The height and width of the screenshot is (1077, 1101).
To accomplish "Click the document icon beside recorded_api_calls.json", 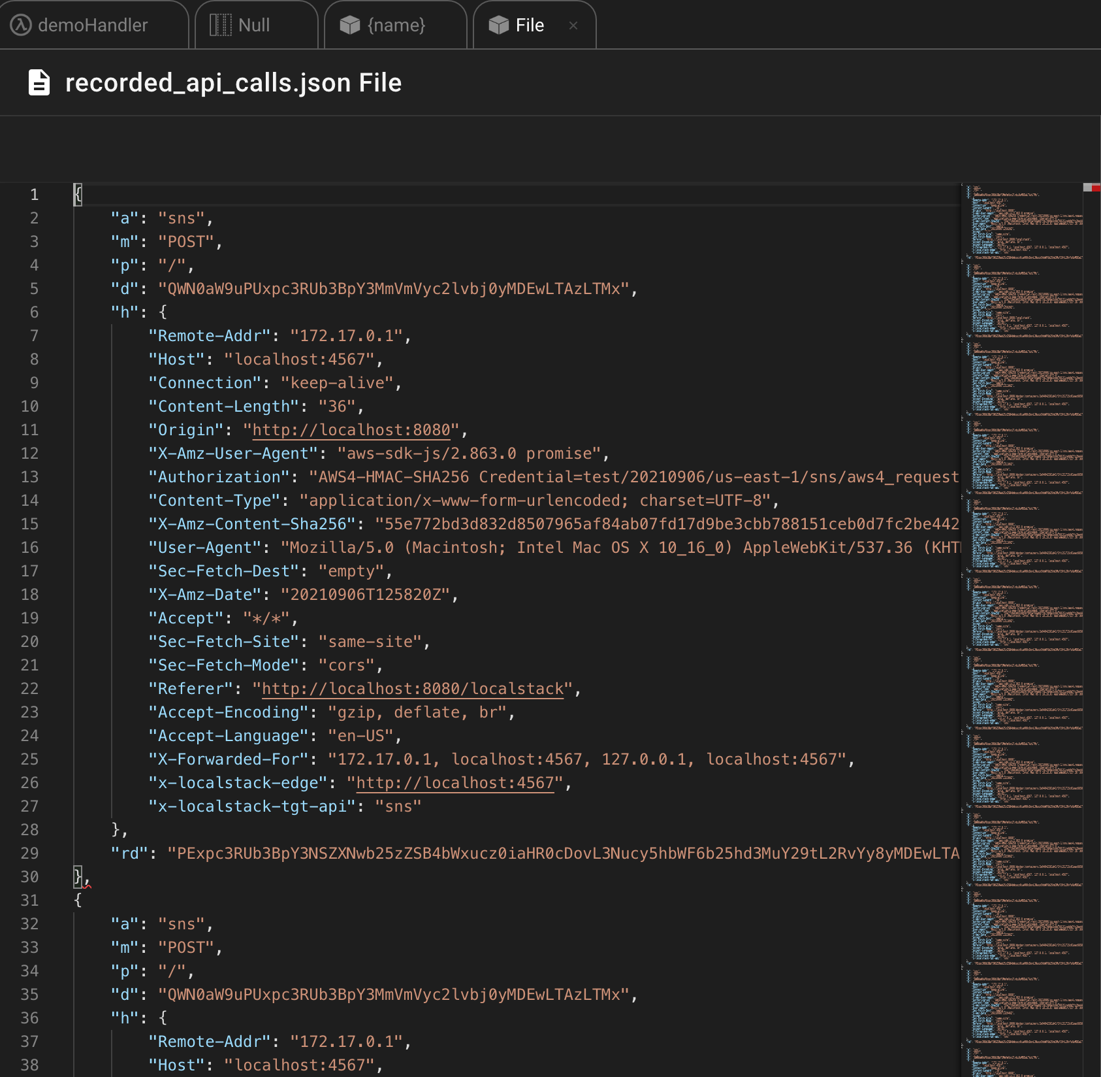I will 38,83.
